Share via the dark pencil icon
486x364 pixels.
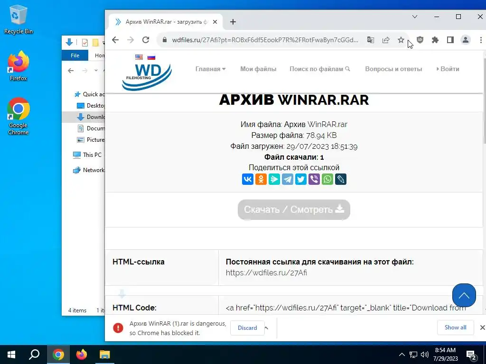341,179
